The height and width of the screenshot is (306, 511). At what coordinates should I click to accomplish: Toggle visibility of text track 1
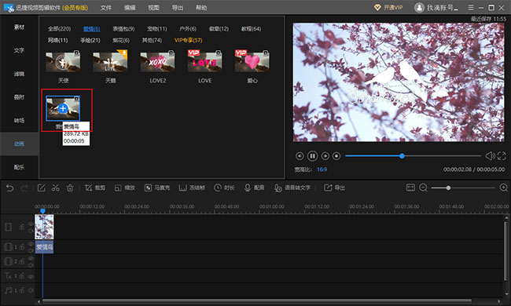[x=31, y=276]
